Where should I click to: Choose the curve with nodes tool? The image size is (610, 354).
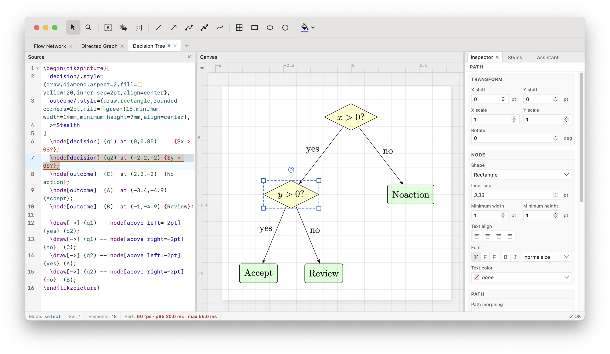pyautogui.click(x=189, y=27)
